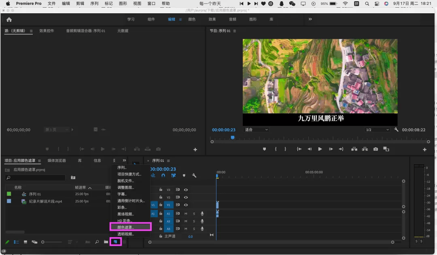Screen dimensions: 437x255
Task: Add a marker in the Program monitor
Action: click(264, 149)
